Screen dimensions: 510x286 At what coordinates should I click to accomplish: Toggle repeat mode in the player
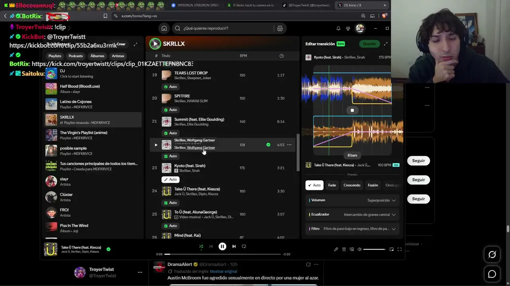click(x=244, y=246)
